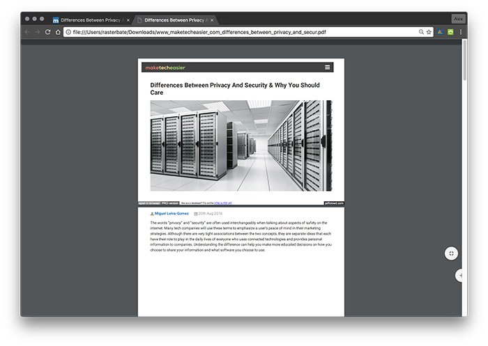Open the browser home page
Viewport: 488px width, 346px height.
pyautogui.click(x=58, y=32)
